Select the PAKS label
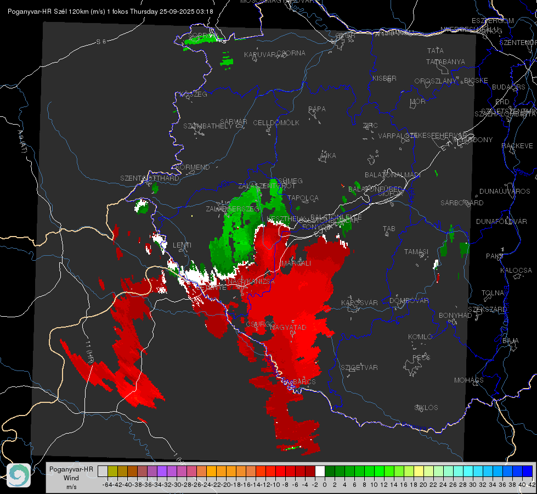The width and height of the screenshot is (537, 494). click(x=494, y=256)
